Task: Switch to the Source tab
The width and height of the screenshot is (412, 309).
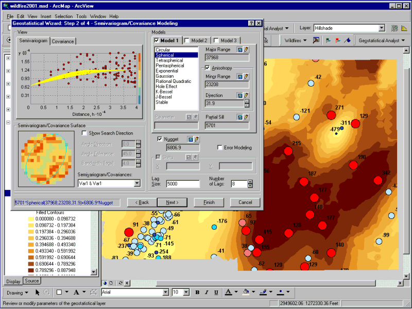Action: click(x=32, y=281)
